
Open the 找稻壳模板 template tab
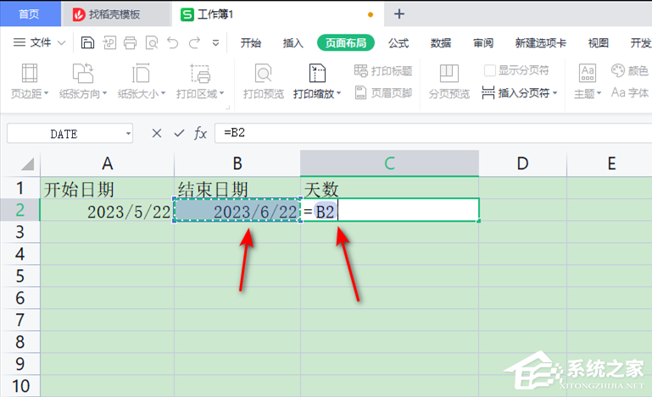click(115, 14)
